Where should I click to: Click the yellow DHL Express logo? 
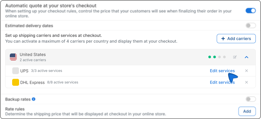click(x=16, y=82)
